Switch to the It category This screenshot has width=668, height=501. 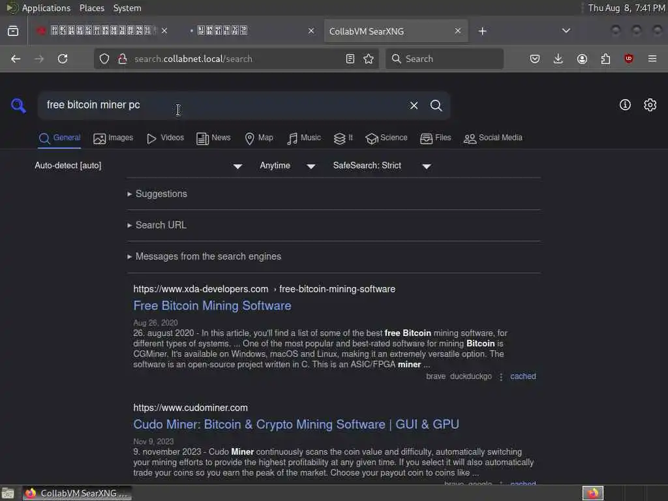tap(343, 138)
